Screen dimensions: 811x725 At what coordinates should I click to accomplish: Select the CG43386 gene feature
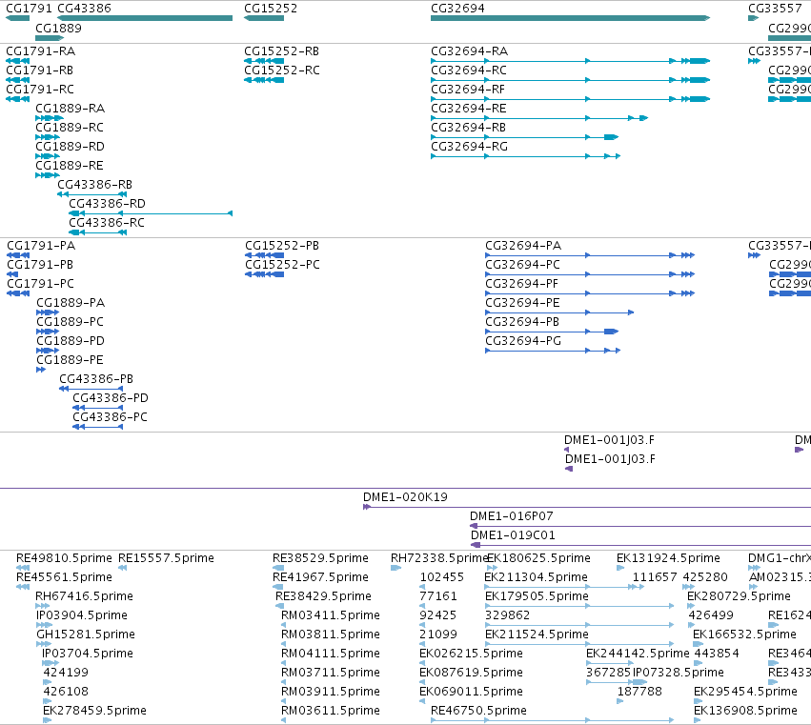pyautogui.click(x=145, y=18)
